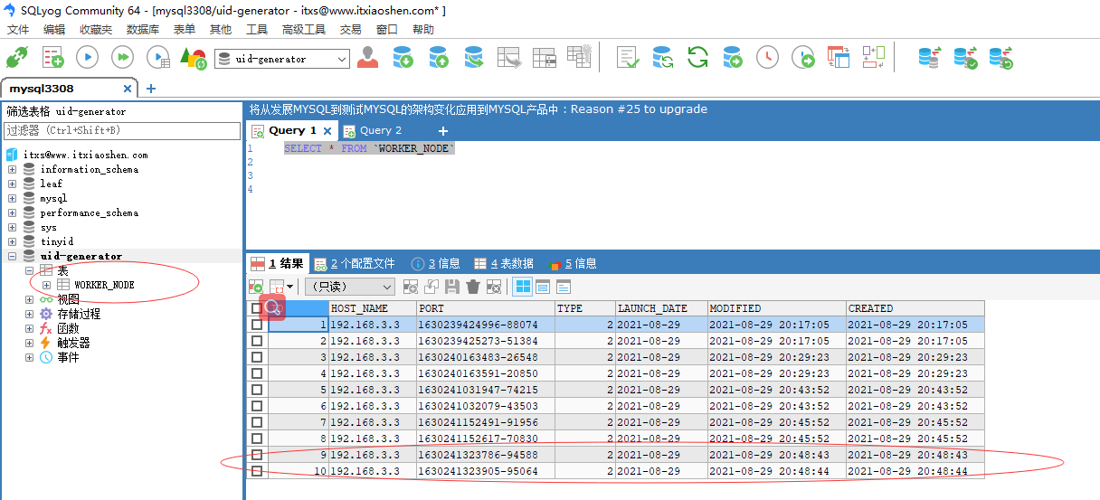Viewport: 1100px width, 500px height.
Task: Expand the information_schema database node
Action: (13, 169)
